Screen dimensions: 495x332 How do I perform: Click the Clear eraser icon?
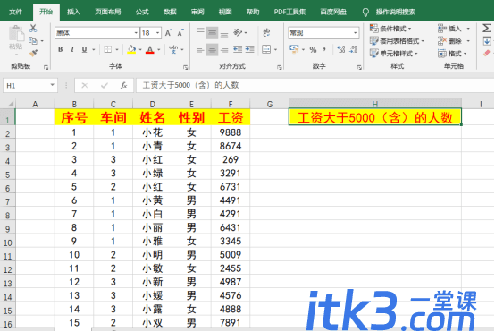(x=486, y=53)
